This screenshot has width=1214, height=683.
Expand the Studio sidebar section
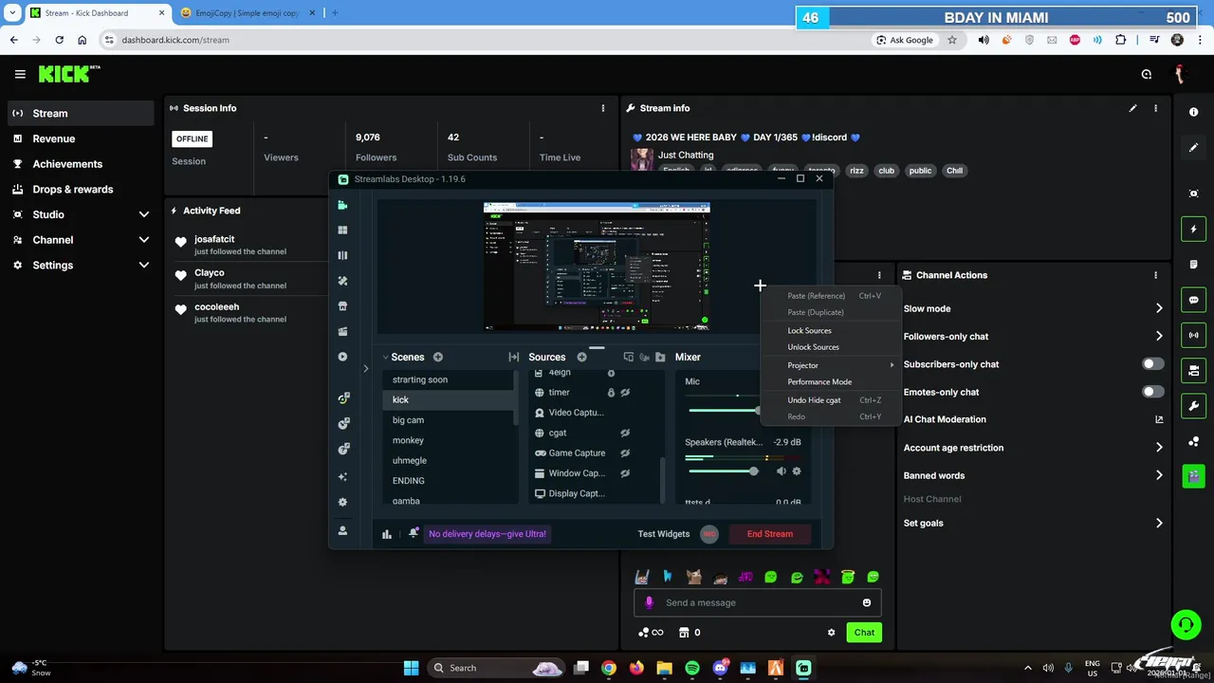[143, 214]
